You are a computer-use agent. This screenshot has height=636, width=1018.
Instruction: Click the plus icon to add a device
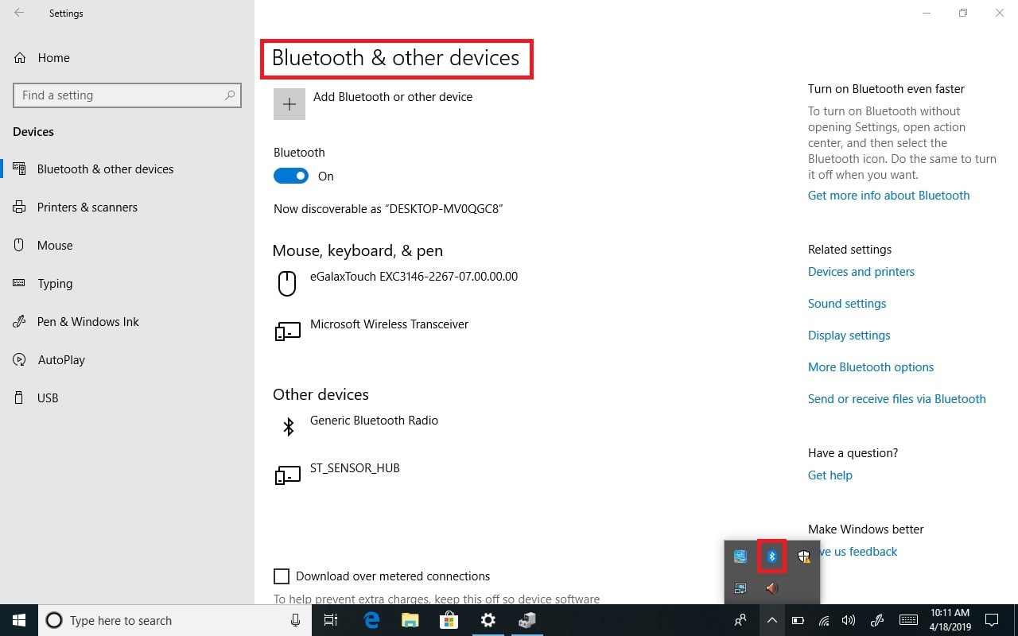[x=289, y=104]
